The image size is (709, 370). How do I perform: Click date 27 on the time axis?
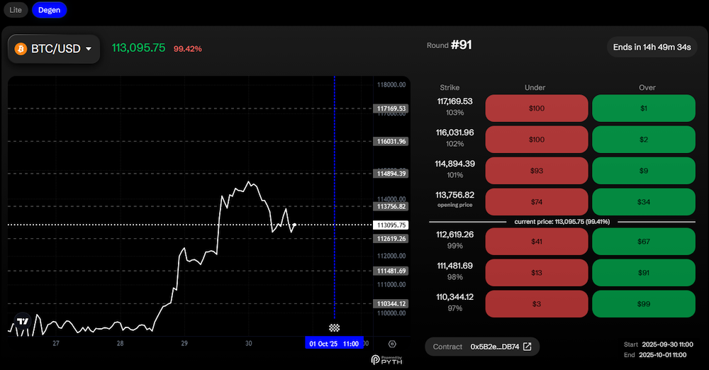(x=56, y=343)
